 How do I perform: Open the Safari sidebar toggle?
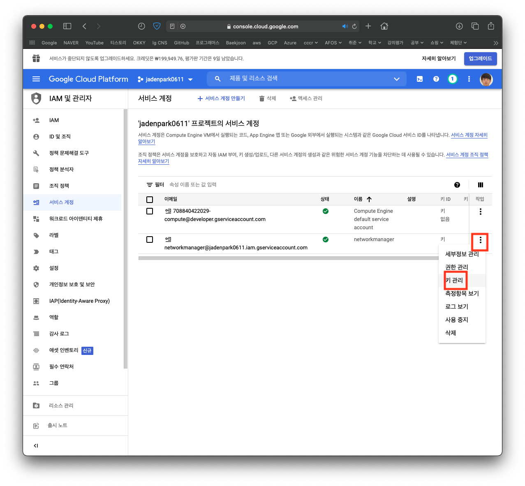[67, 26]
